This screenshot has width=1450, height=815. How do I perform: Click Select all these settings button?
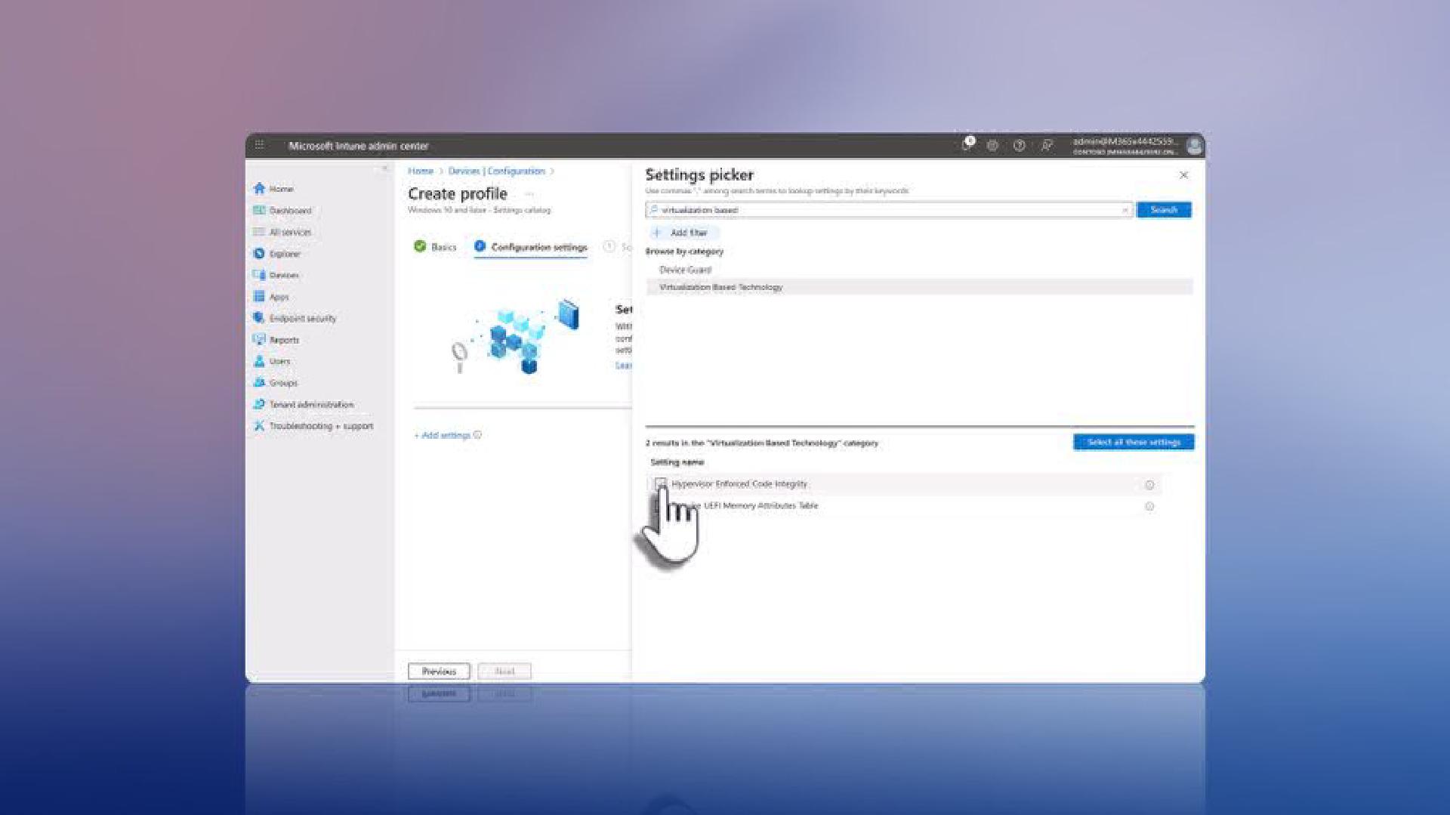coord(1134,442)
